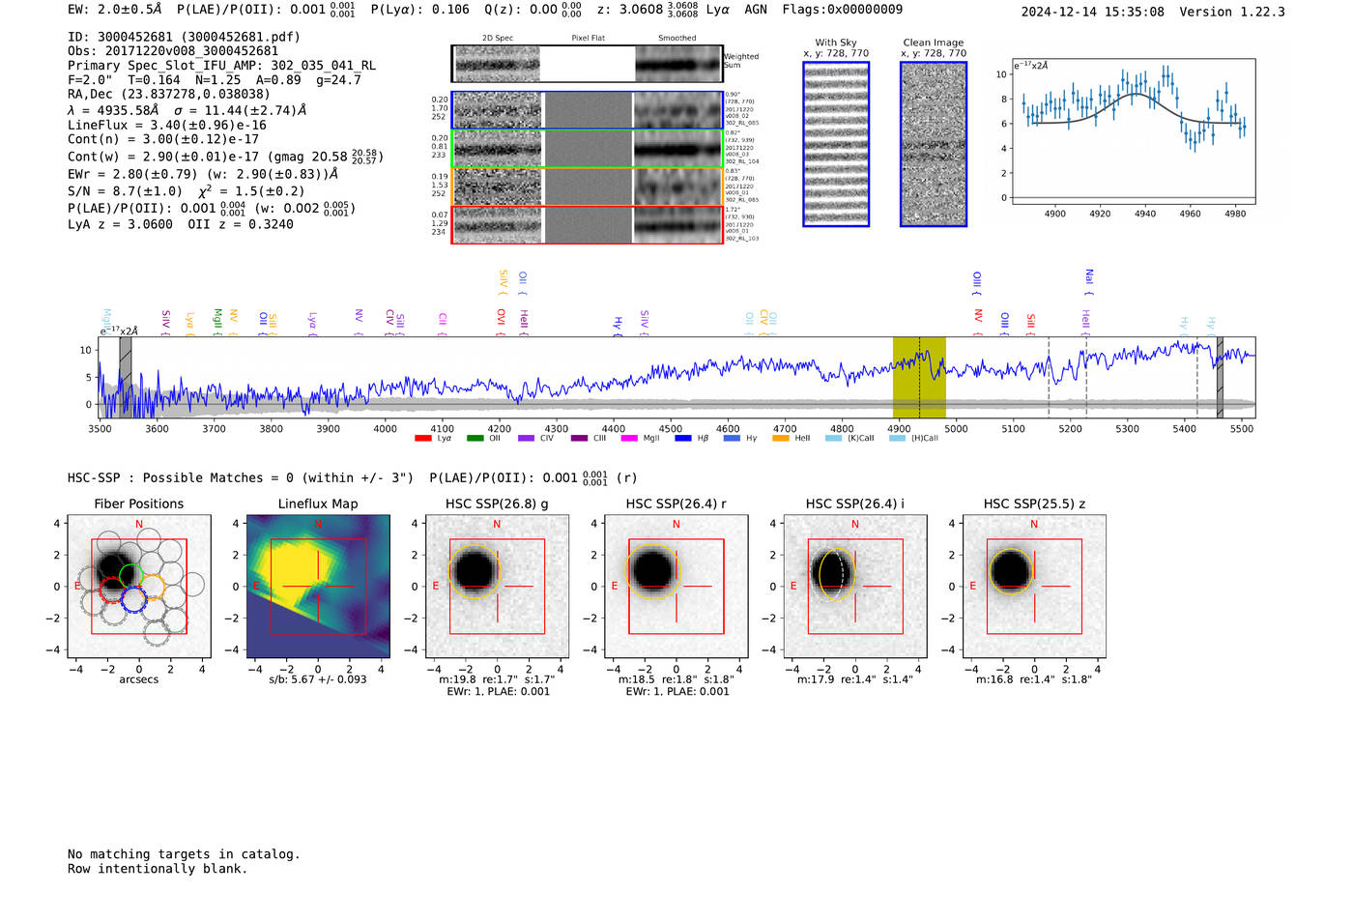Click the yellow highlighted band near 4935Å
Viewport: 1353px width, 921px height.
coord(919,377)
